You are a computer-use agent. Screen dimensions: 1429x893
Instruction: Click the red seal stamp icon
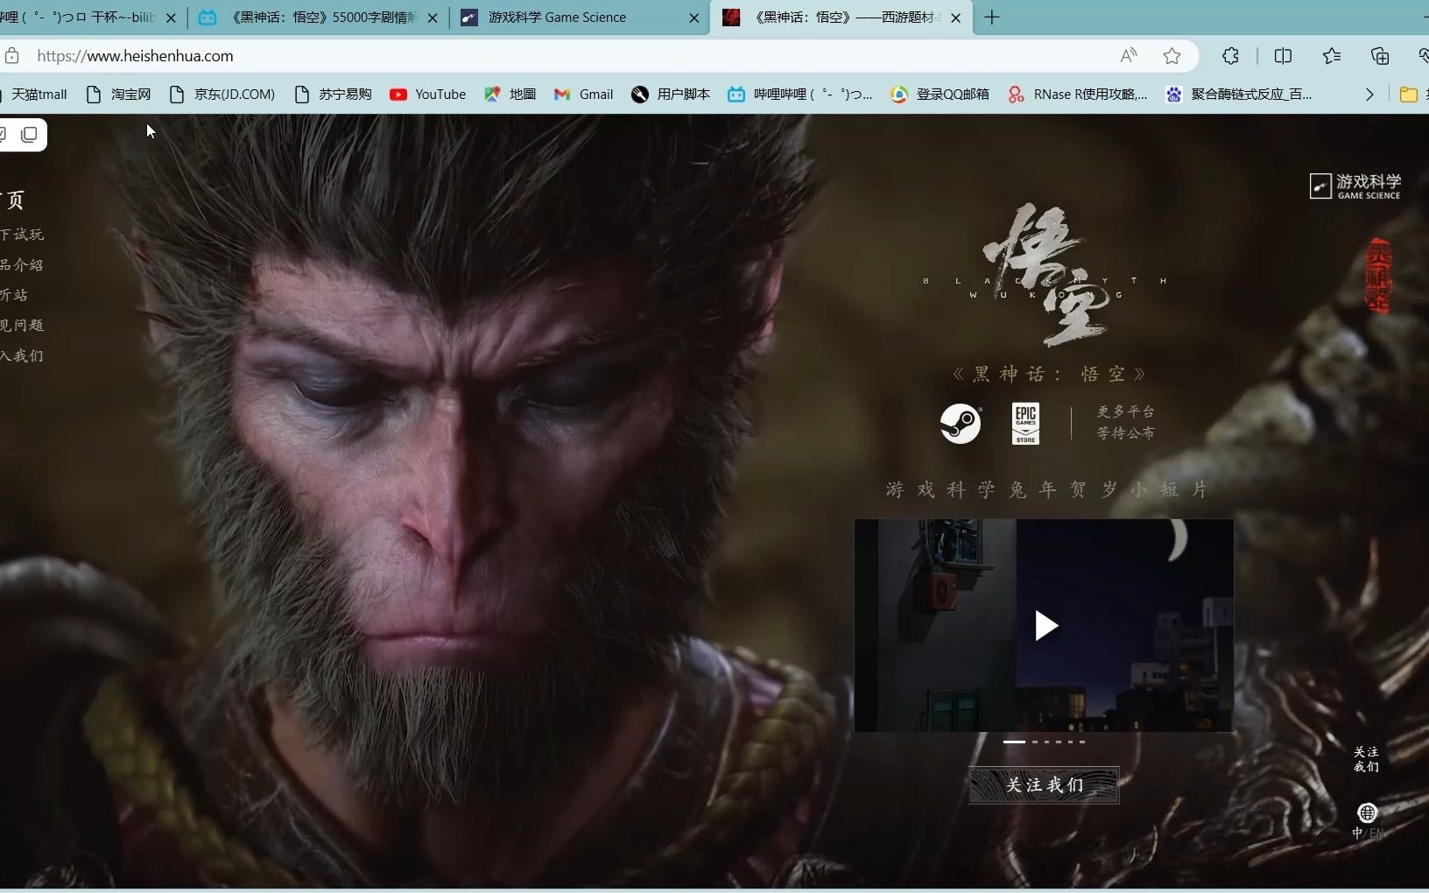(1379, 275)
